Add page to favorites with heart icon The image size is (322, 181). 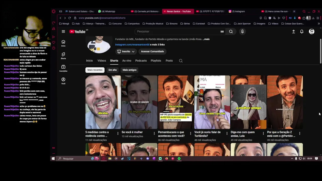pyautogui.click(x=284, y=18)
